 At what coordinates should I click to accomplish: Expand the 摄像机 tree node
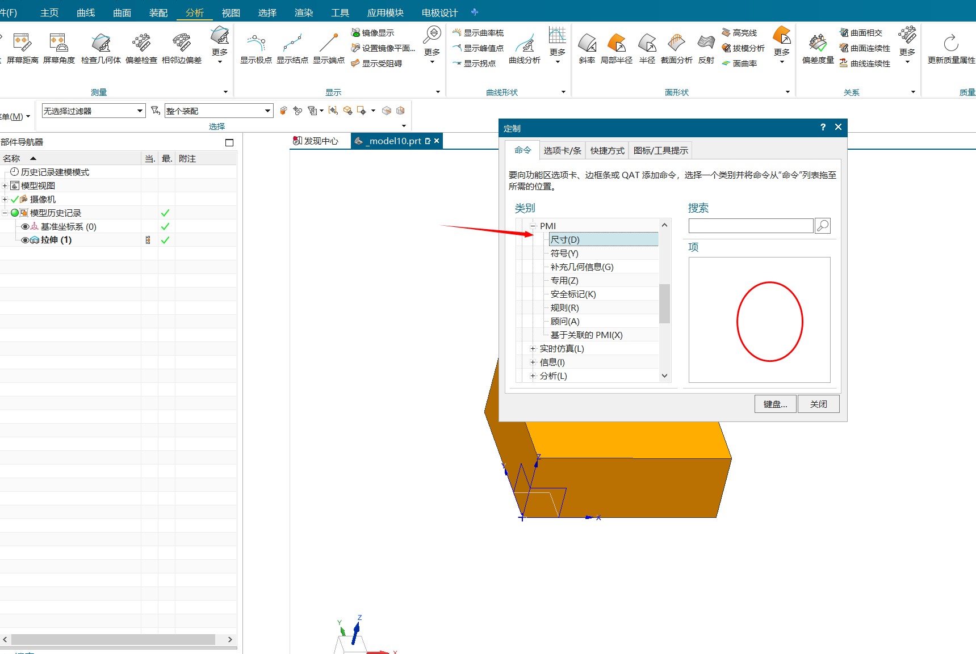(5, 199)
